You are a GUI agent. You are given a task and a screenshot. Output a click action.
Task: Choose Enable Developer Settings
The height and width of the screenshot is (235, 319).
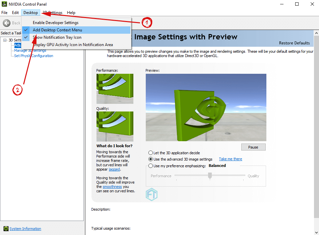point(76,23)
